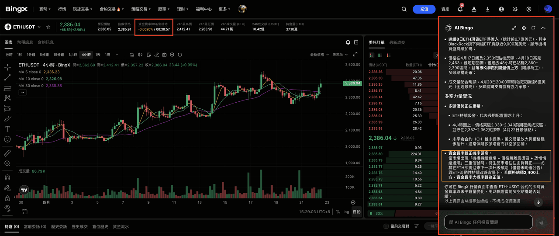Add ETHUSDT to favorites with star icon

point(48,27)
